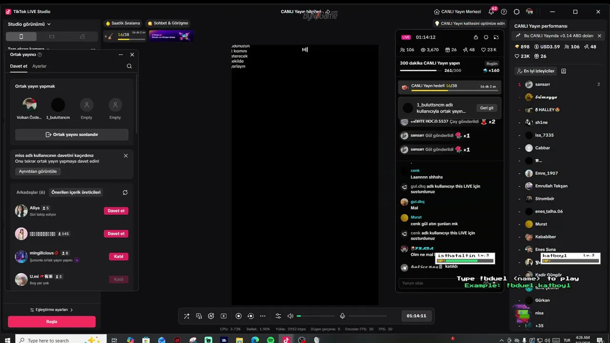Refresh the suggested creators list
The width and height of the screenshot is (610, 343).
coord(125,192)
